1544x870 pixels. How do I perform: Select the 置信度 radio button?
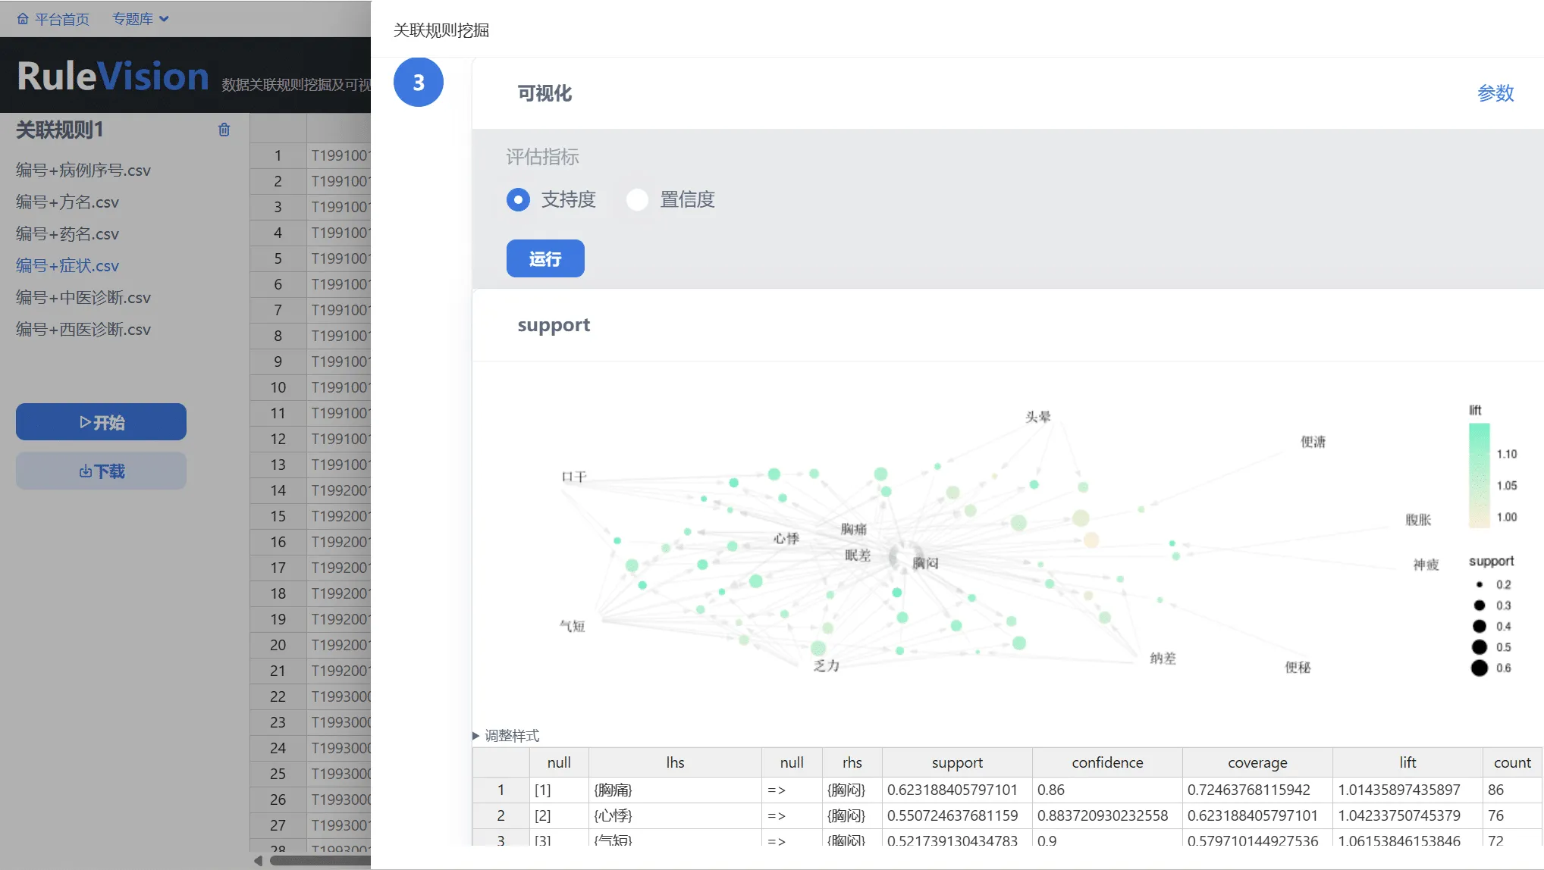[x=637, y=200]
